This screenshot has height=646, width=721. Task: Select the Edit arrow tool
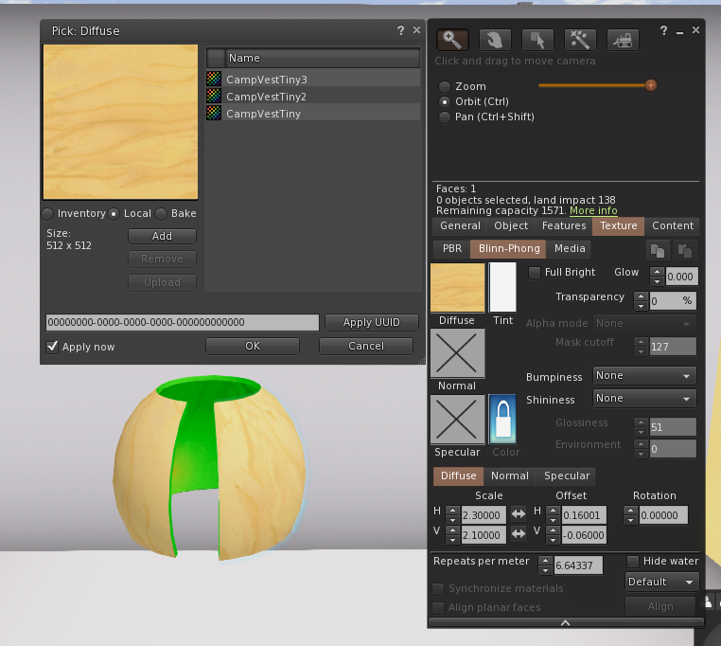537,40
